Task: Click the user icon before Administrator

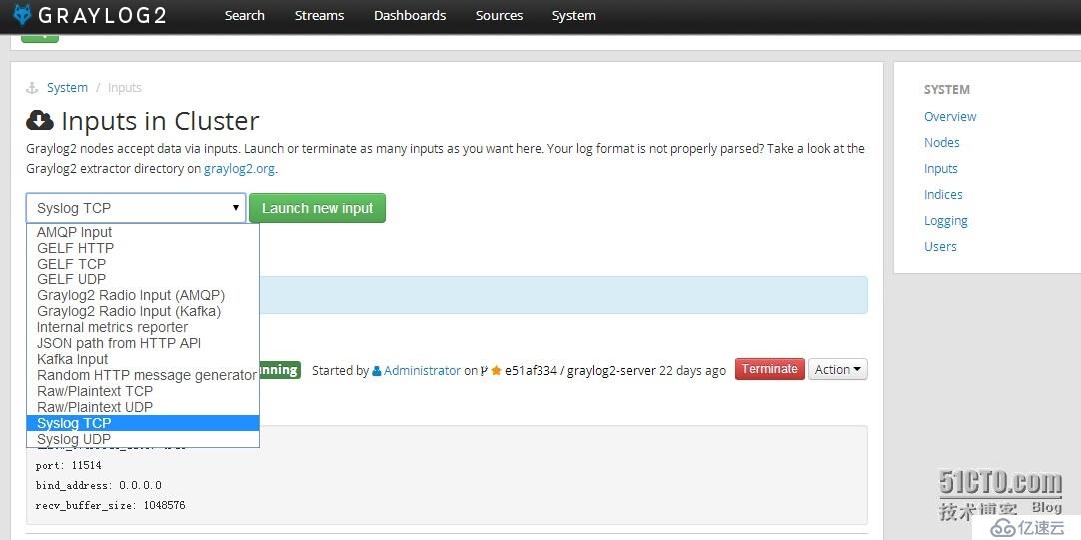Action: [377, 371]
